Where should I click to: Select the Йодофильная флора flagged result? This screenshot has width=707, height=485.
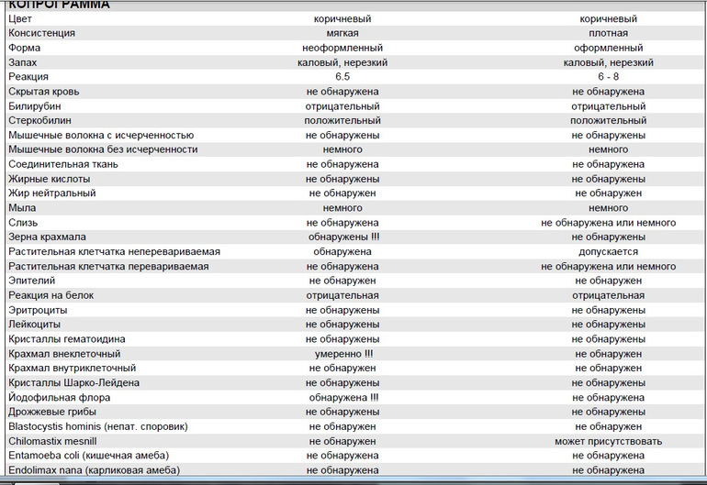[342, 397]
